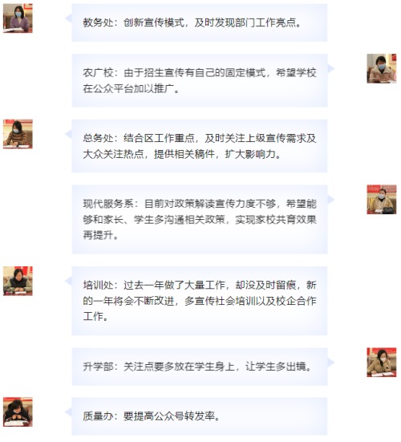Click the avatar beside 总务处 message
Image resolution: width=401 pixels, height=442 pixels.
[18, 134]
